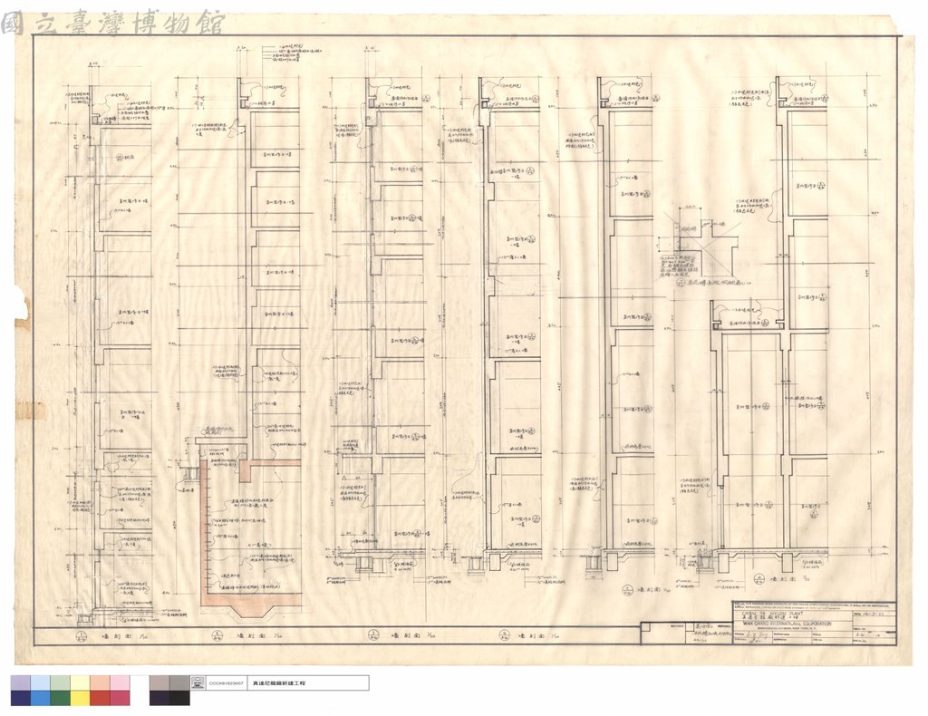This screenshot has width=928, height=716.
Task: Click the crossed-lines detail sketch near center right
Action: (699, 244)
